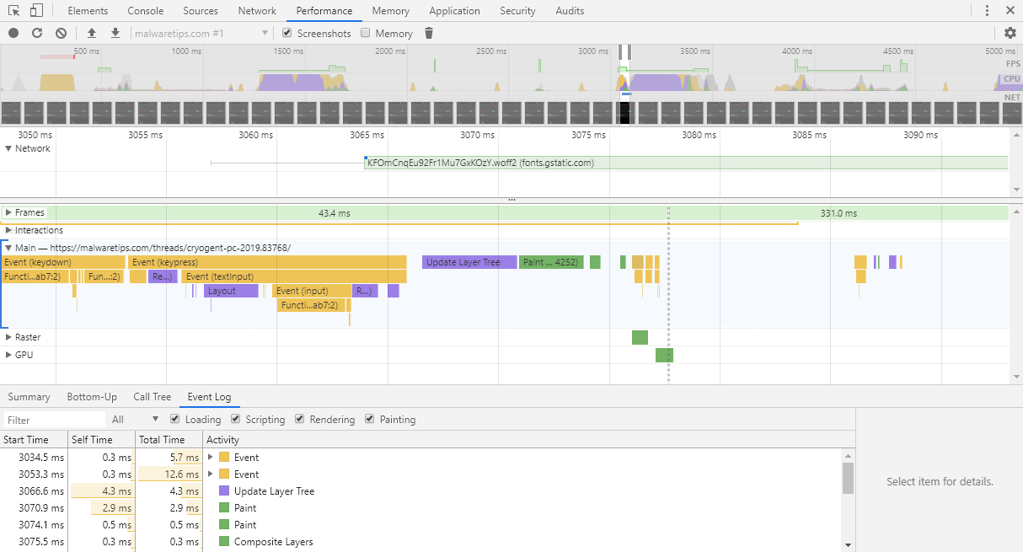Click the save profile download icon

tap(115, 33)
